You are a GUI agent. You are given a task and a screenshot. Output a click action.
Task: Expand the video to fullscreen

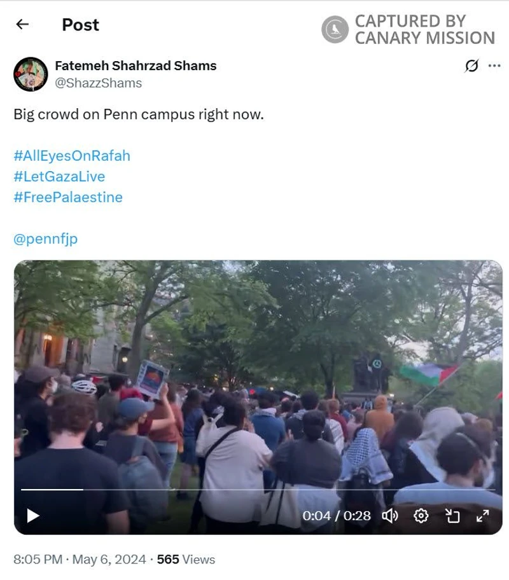click(x=483, y=516)
